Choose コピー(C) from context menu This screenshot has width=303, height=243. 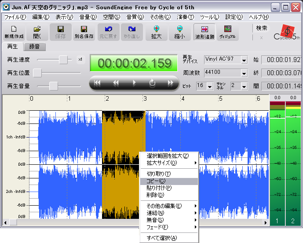(x=169, y=181)
